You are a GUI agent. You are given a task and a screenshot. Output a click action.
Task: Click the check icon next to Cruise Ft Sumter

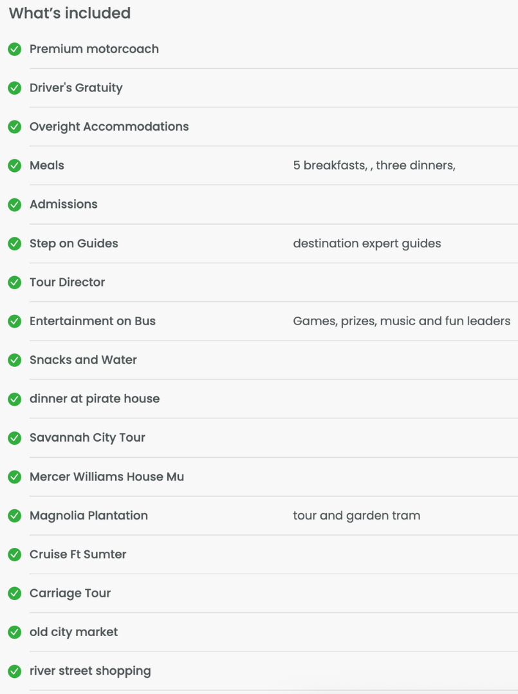click(x=15, y=554)
